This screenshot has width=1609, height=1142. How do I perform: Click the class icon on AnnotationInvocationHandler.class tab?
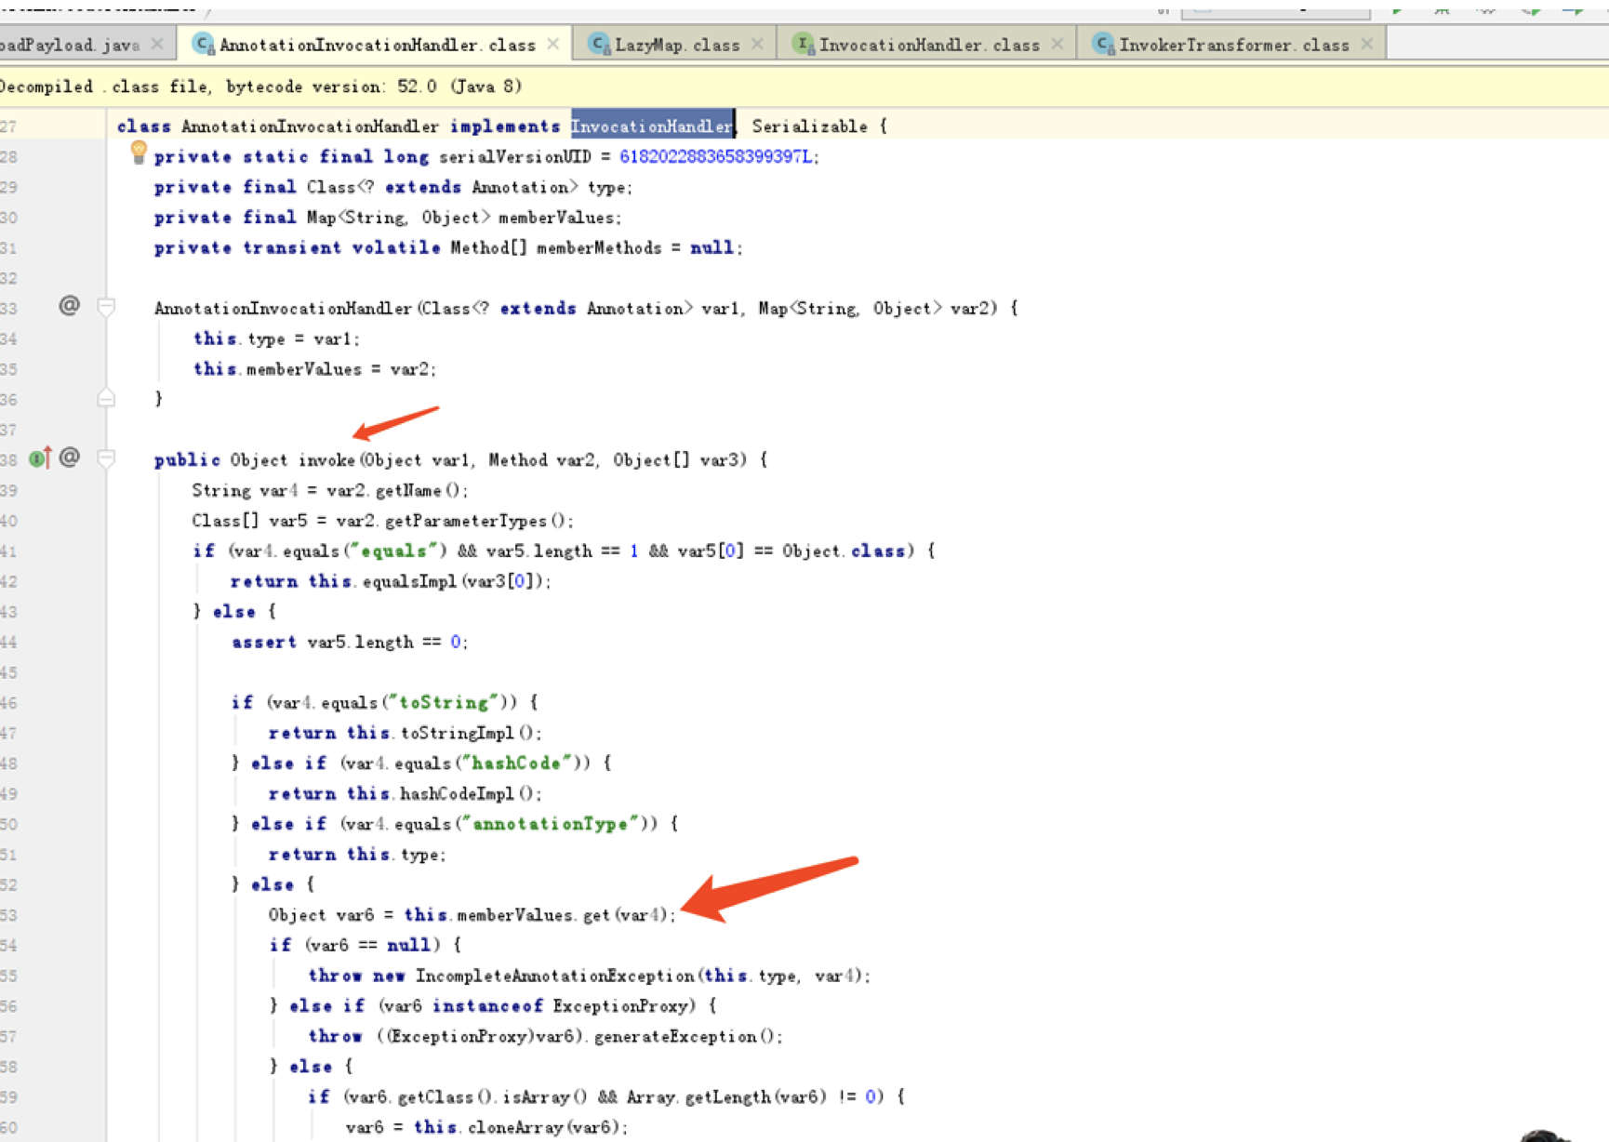click(x=203, y=44)
